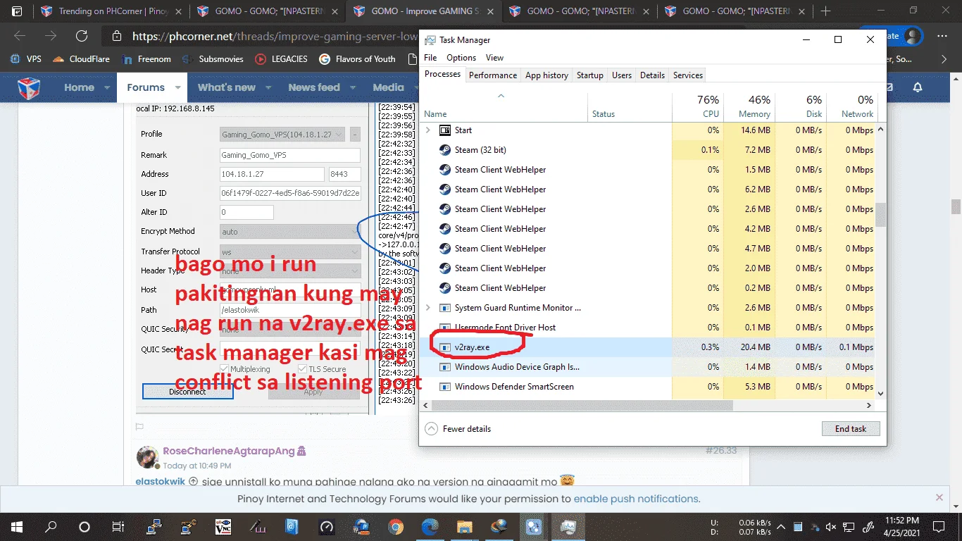
Task: Open the Encrypt Method dropdown
Action: pos(290,231)
